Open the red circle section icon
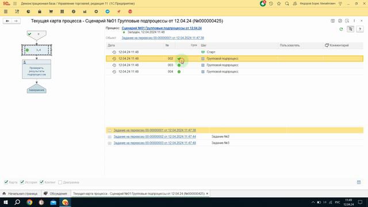 coord(130,11)
